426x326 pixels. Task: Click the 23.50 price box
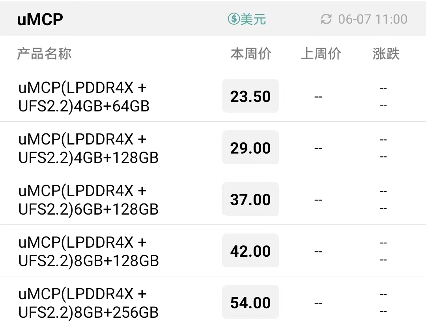pyautogui.click(x=250, y=96)
